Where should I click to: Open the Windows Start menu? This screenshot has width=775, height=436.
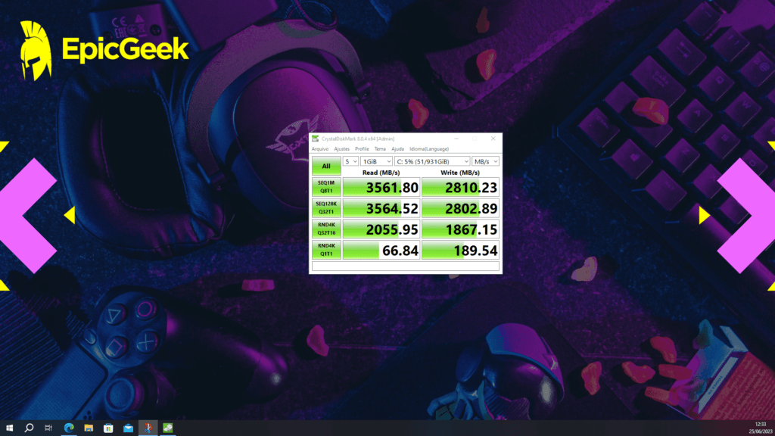click(9, 428)
